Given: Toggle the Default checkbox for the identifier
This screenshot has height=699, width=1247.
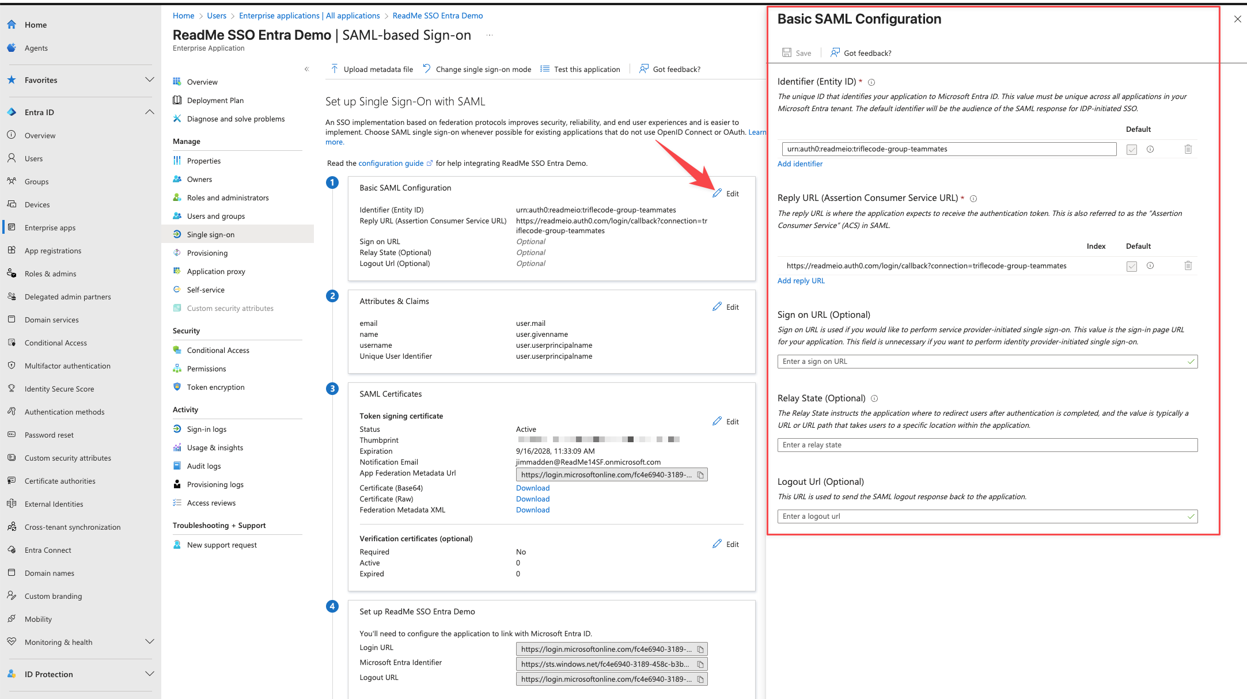Looking at the screenshot, I should tap(1132, 150).
